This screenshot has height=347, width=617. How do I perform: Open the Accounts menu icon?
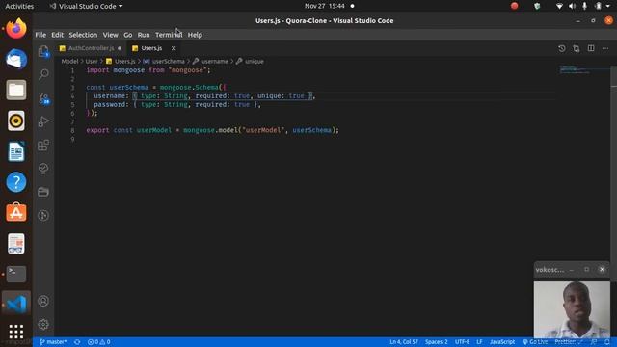pos(43,301)
